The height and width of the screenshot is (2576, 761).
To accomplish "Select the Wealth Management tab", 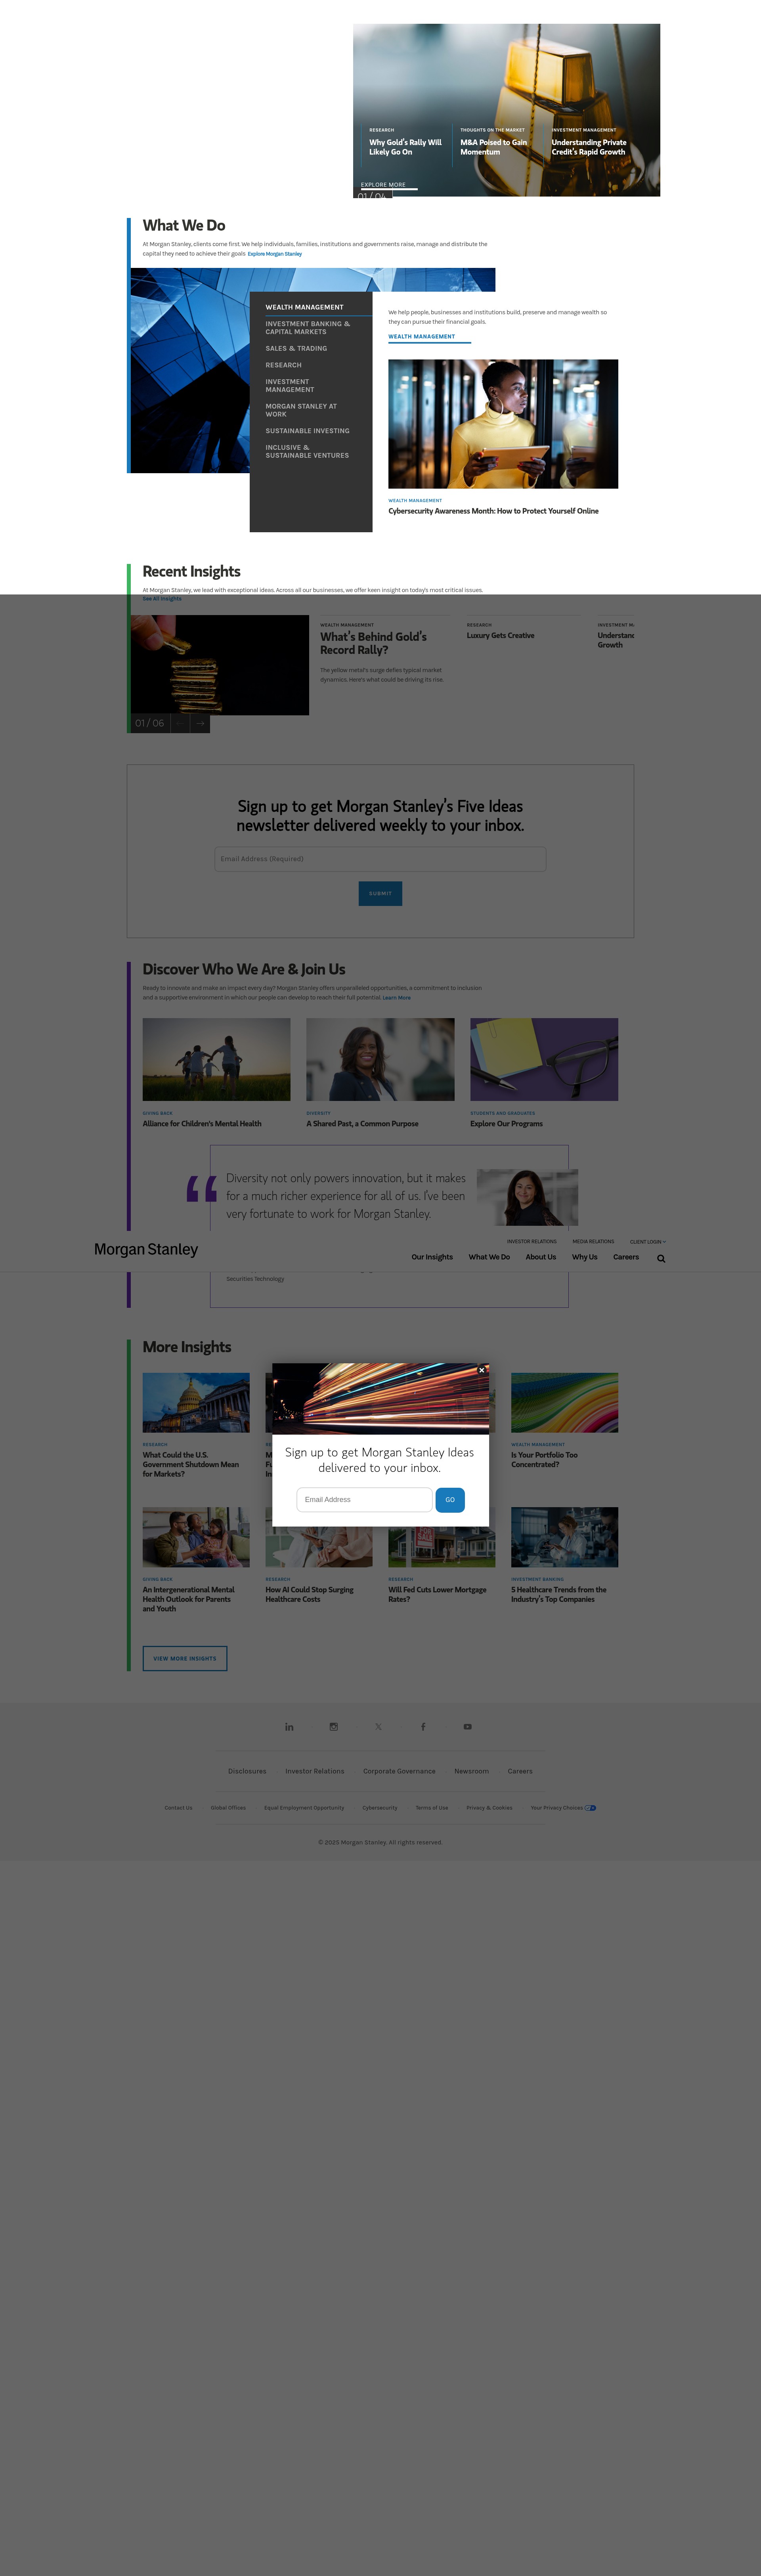I will coord(304,307).
